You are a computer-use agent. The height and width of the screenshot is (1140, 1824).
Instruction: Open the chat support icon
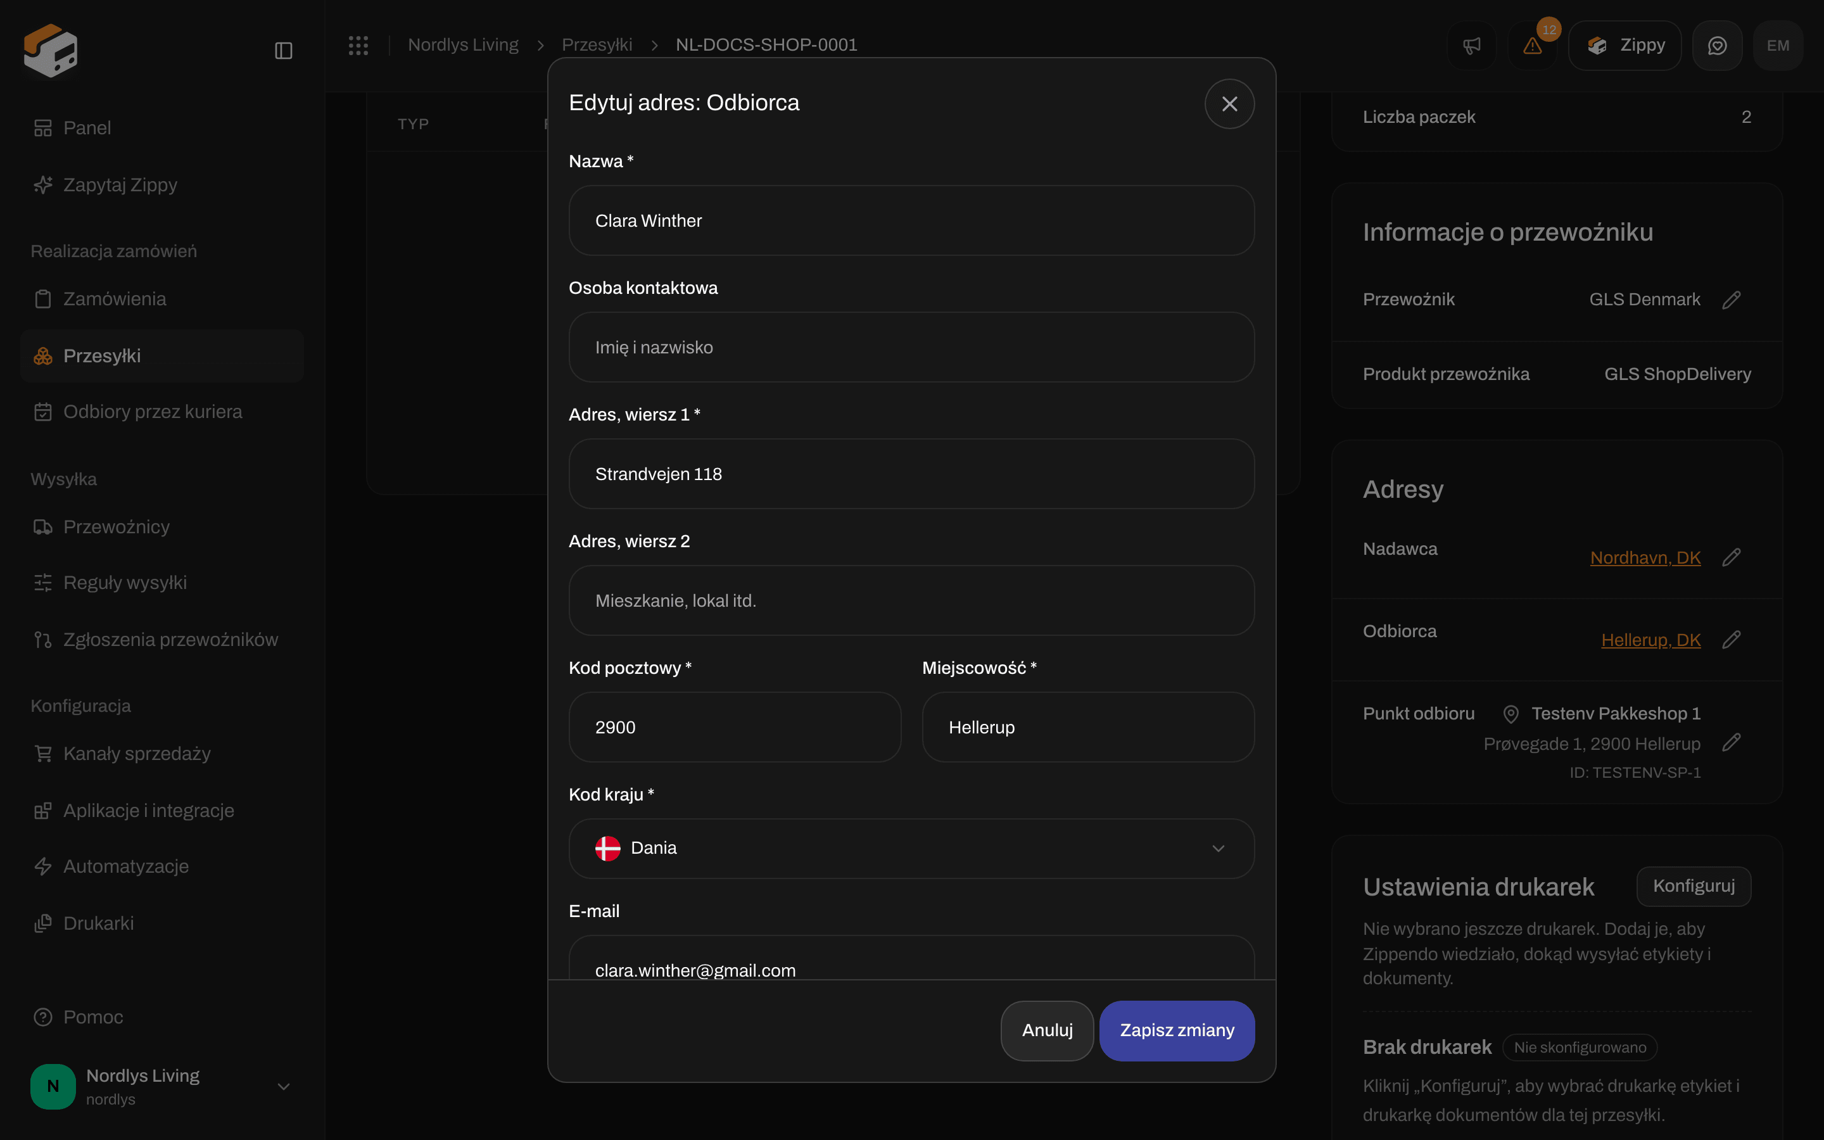click(1717, 45)
